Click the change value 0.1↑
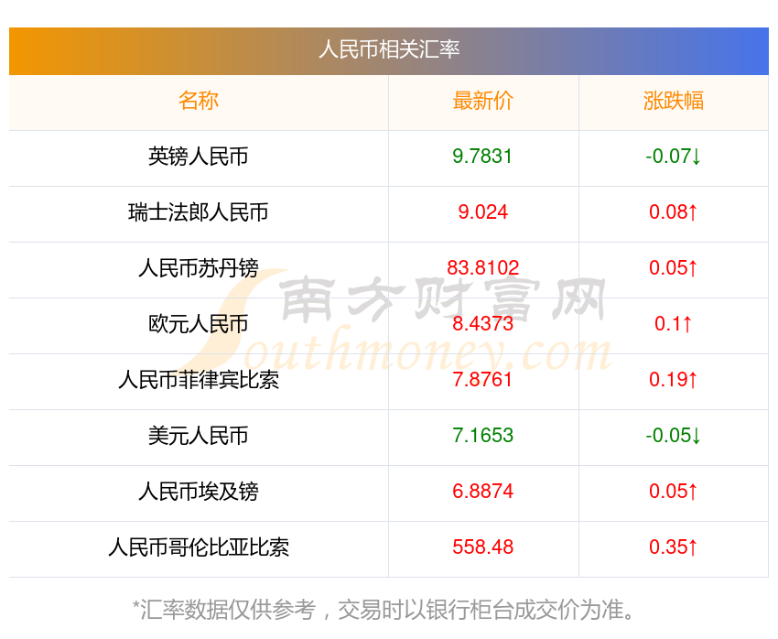 [x=674, y=324]
